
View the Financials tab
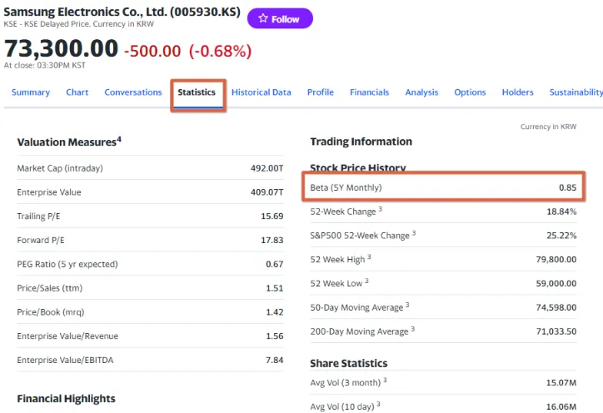coord(369,92)
